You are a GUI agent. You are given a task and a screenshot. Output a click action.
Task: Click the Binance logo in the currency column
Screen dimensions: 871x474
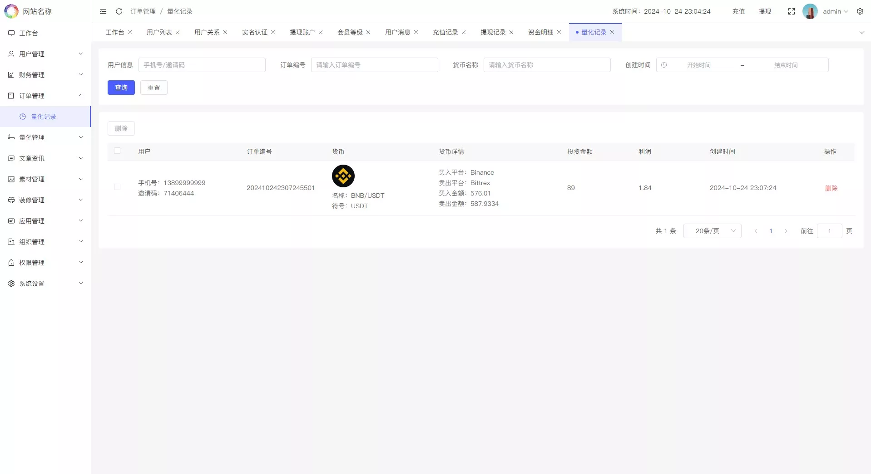(343, 176)
